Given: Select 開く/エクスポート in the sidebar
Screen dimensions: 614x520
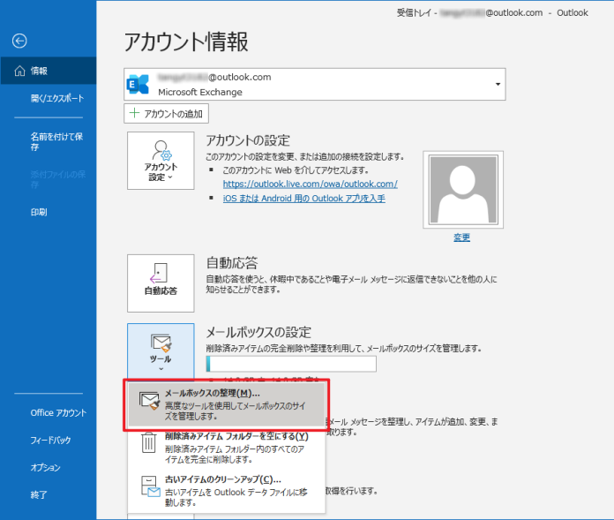Looking at the screenshot, I should coord(56,98).
